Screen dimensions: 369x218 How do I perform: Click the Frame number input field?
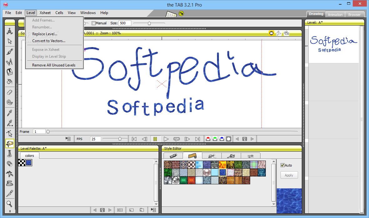coord(39,132)
